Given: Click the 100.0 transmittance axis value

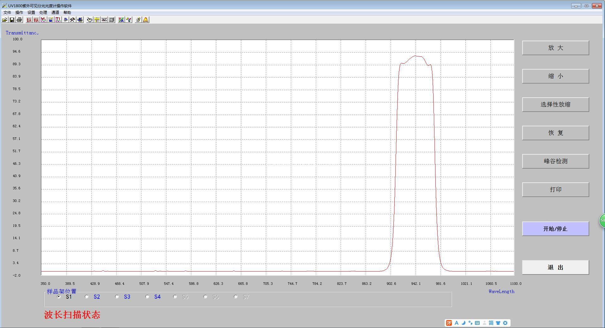Looking at the screenshot, I should coord(17,39).
